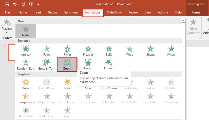209x120 pixels.
Task: Apply the Appear entrance animation
Action: [x=26, y=50]
